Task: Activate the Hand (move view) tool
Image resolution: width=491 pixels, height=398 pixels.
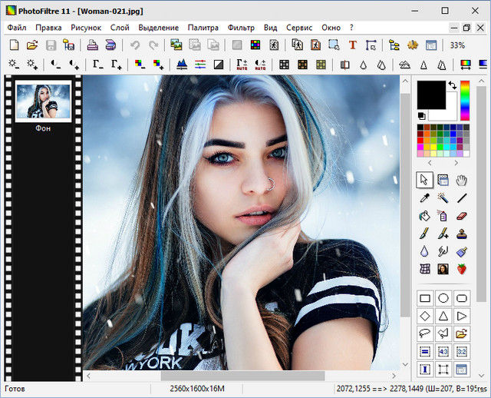Action: pos(462,180)
